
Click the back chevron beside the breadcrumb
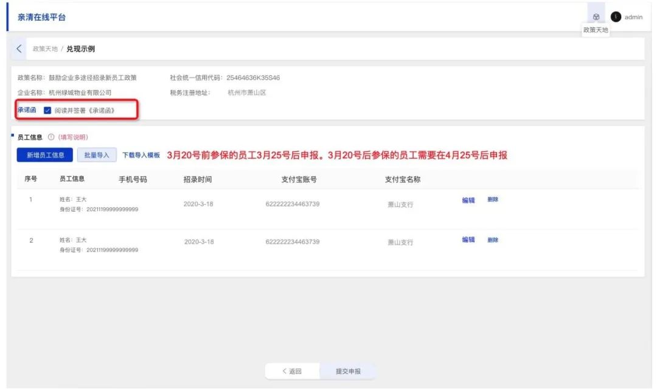pyautogui.click(x=19, y=49)
